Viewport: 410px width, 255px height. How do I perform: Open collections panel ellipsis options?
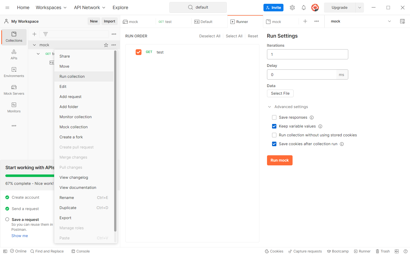pyautogui.click(x=114, y=34)
